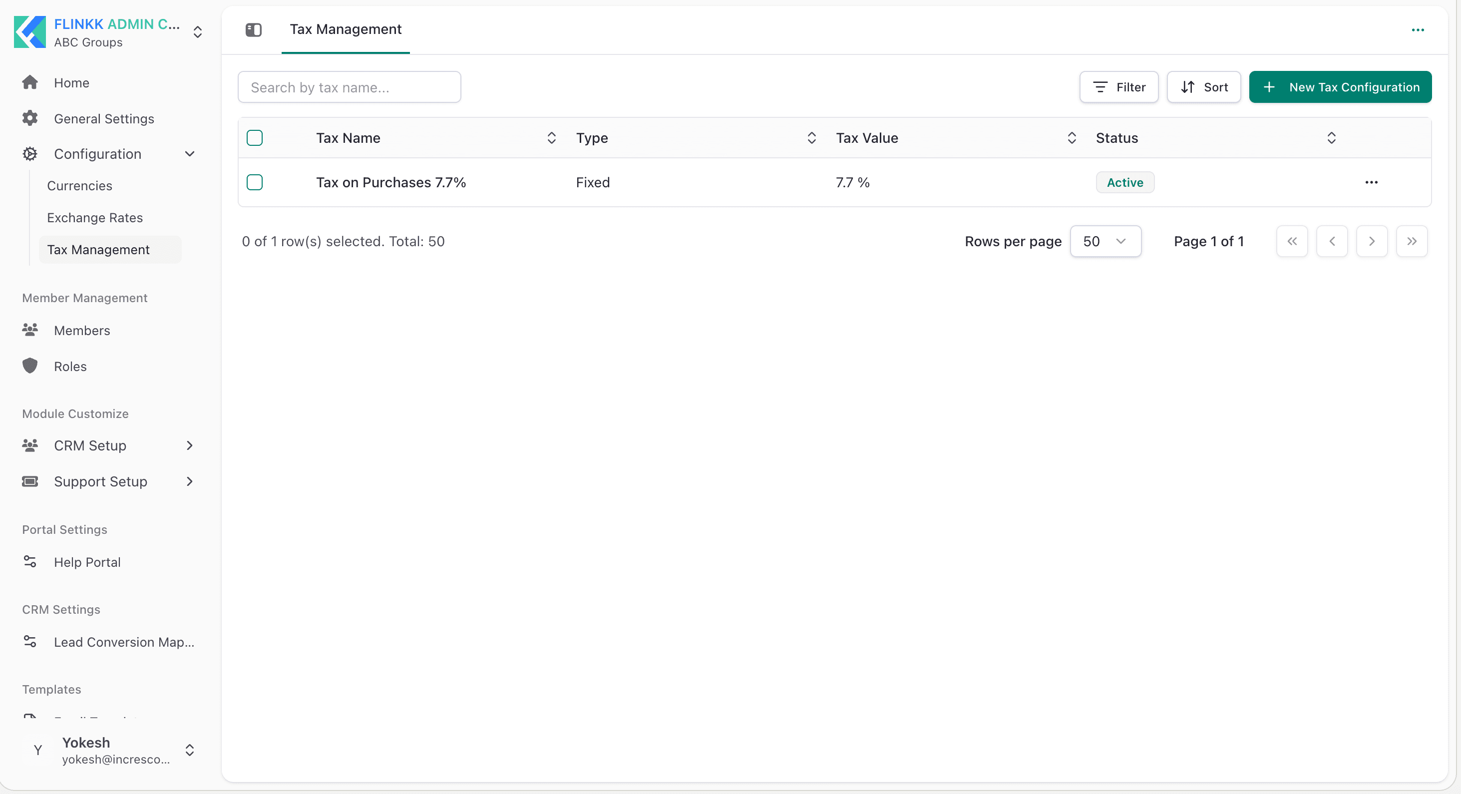Click the New Tax Configuration button
1461x794 pixels.
point(1340,87)
